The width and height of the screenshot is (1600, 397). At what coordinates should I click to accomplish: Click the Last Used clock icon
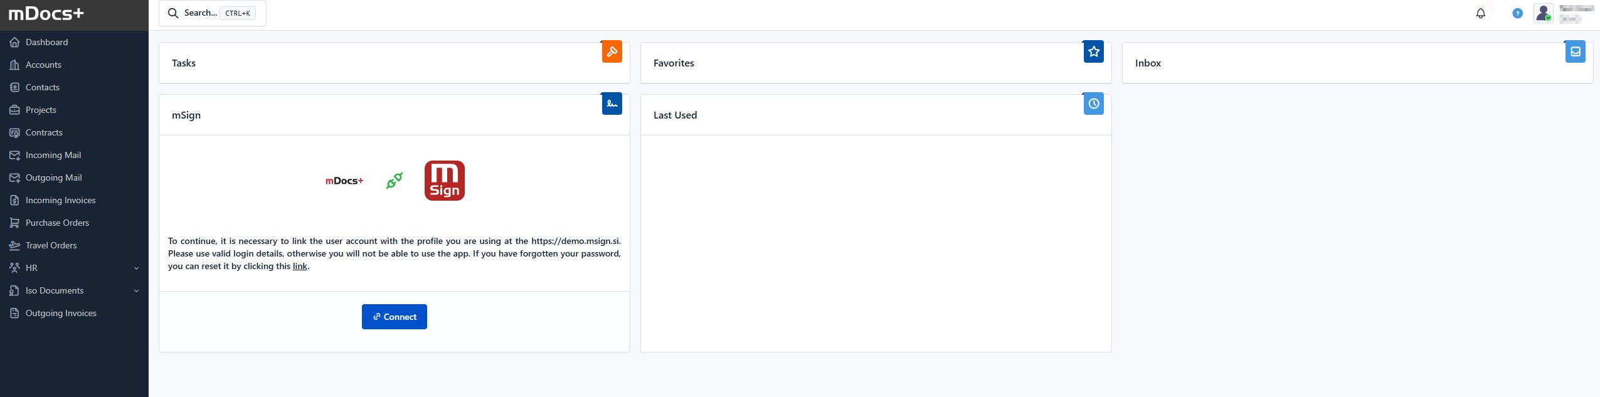click(1093, 104)
